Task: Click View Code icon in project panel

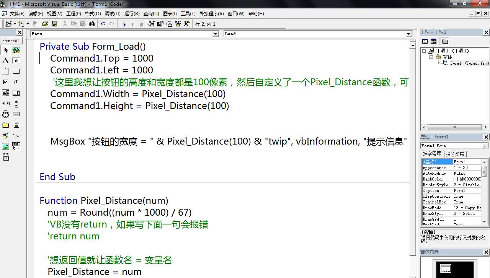Action: (425, 41)
